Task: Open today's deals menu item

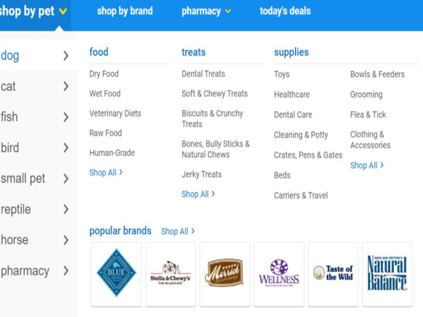Action: (285, 11)
